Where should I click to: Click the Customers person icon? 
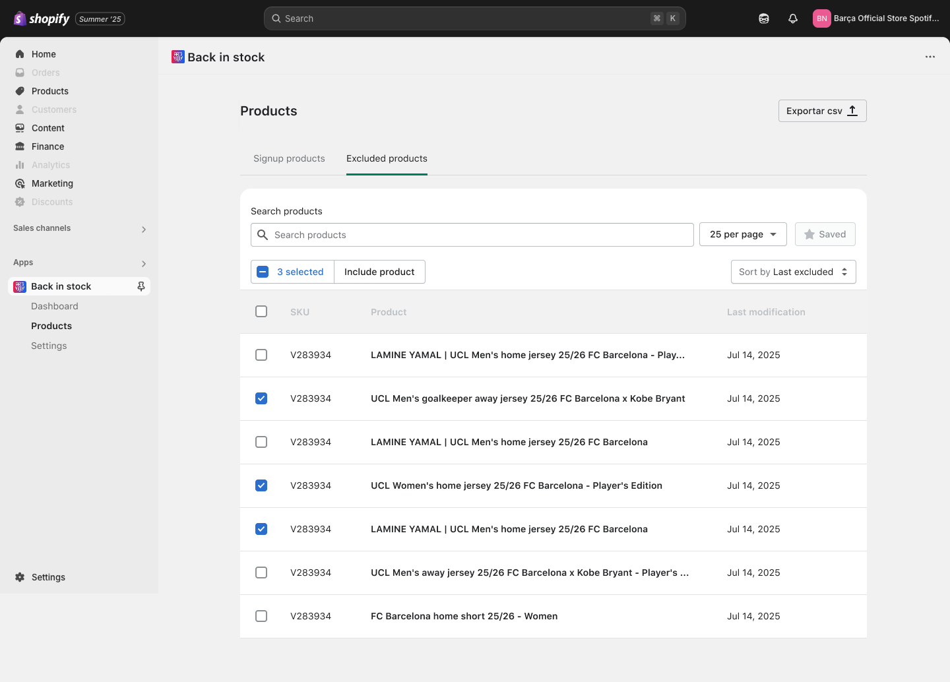(x=20, y=109)
